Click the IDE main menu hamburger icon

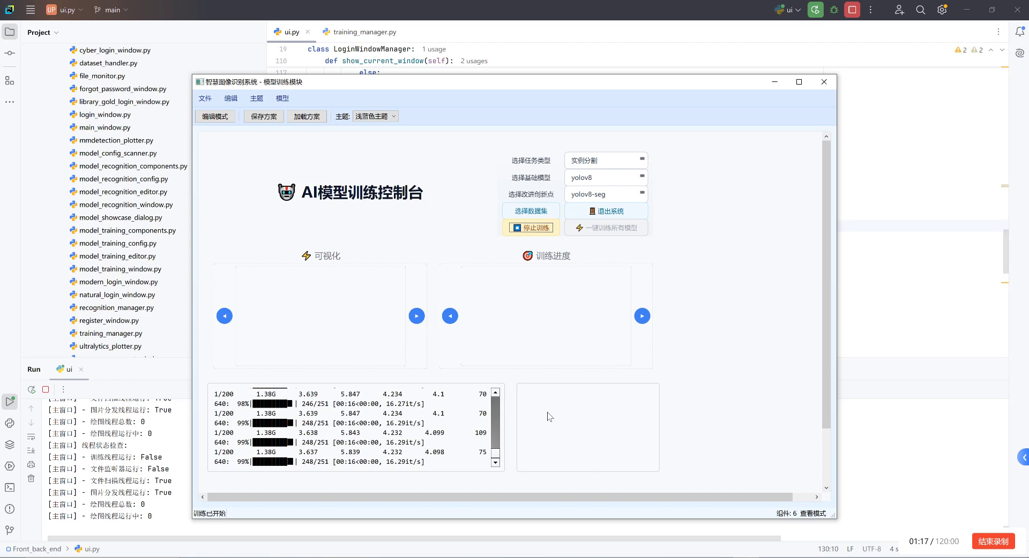(x=31, y=10)
